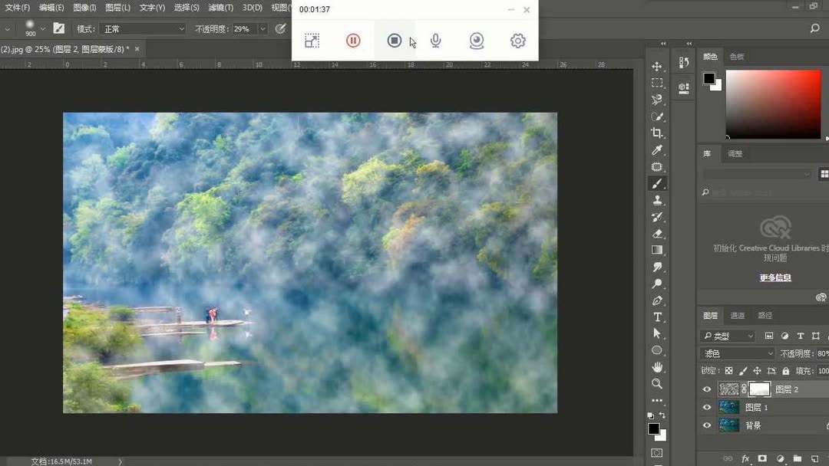This screenshot has width=829, height=466.
Task: Select the Clone Stamp tool
Action: [x=657, y=199]
